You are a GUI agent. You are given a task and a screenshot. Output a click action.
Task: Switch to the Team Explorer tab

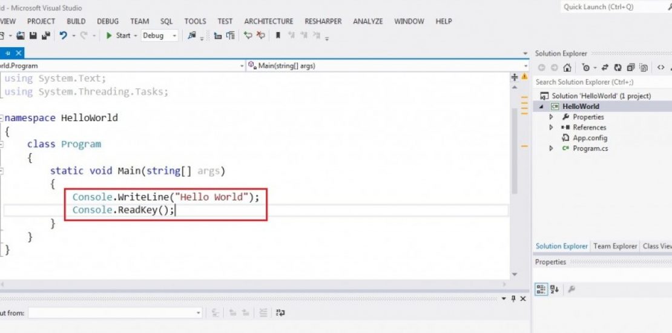(x=615, y=246)
